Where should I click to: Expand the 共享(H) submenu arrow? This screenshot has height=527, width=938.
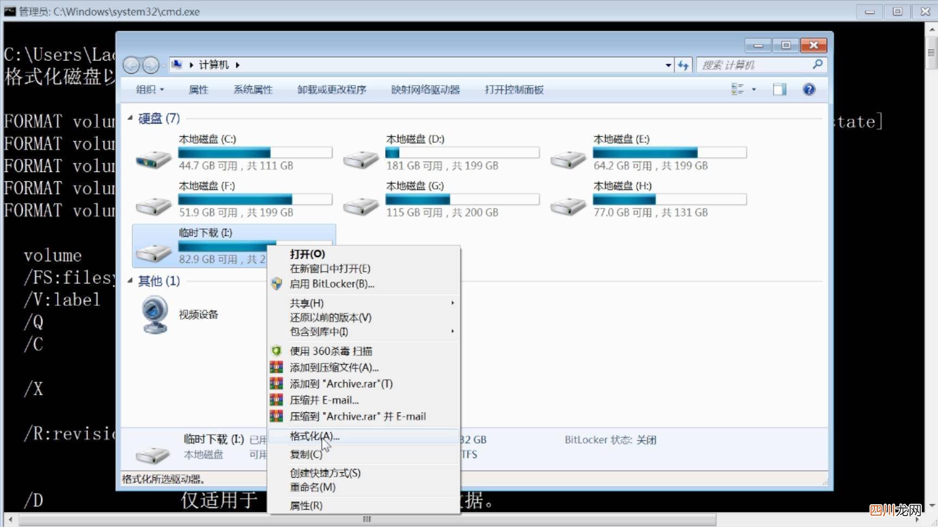(452, 303)
